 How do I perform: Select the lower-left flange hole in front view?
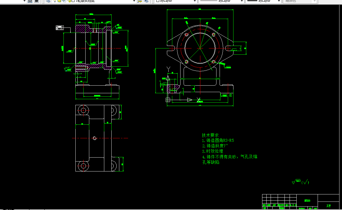click(186, 61)
